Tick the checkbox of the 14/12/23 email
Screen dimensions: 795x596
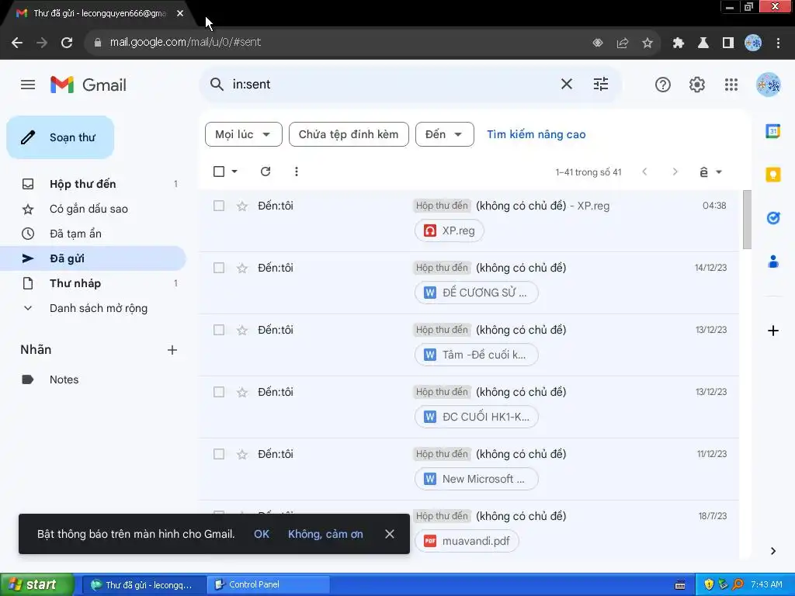click(x=218, y=268)
